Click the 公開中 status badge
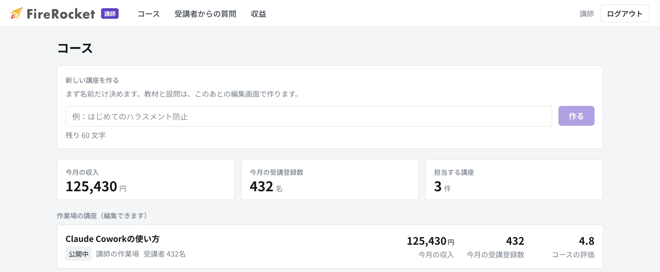This screenshot has width=660, height=272. pyautogui.click(x=79, y=254)
